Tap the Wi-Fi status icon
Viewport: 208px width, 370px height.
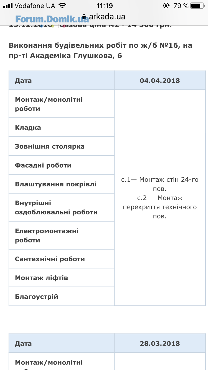coord(62,6)
